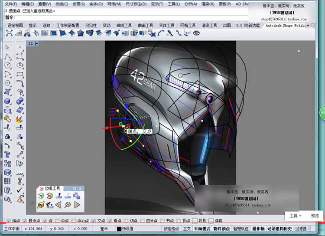Screen dimensions: 325x236
Task: Select the Rectangle tool
Action: tap(20, 75)
